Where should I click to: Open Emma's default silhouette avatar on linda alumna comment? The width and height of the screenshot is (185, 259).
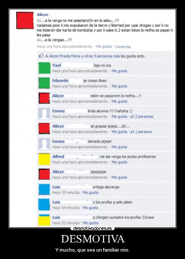point(44,114)
